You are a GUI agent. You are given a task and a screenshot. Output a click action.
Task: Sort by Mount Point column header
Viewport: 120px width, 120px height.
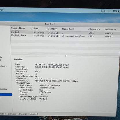click(x=68, y=29)
